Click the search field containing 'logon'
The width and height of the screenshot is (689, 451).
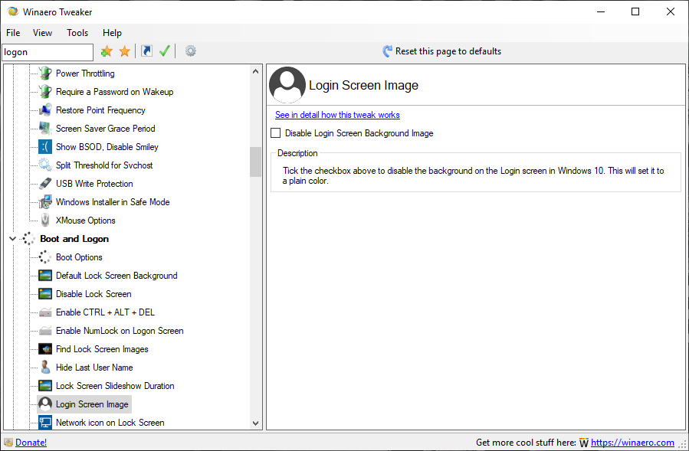[x=48, y=52]
